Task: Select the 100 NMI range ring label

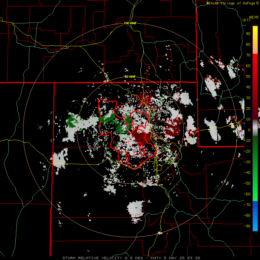Action: tap(130, 23)
